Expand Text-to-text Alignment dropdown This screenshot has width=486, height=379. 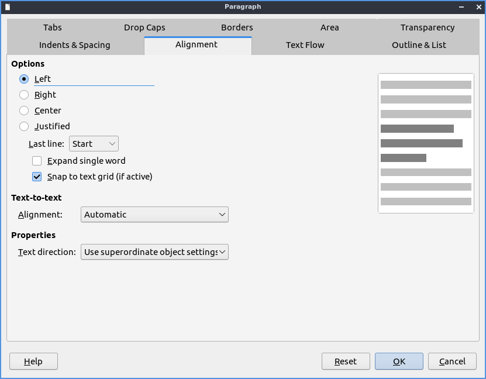click(154, 215)
